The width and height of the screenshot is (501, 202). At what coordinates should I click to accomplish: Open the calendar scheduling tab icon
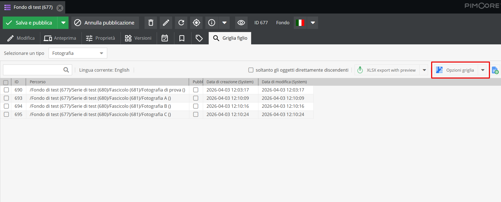[x=165, y=38]
